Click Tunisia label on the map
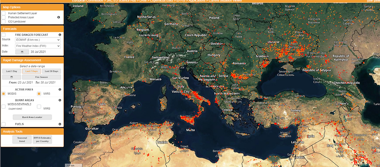This screenshot has height=167, width=380. [162, 142]
